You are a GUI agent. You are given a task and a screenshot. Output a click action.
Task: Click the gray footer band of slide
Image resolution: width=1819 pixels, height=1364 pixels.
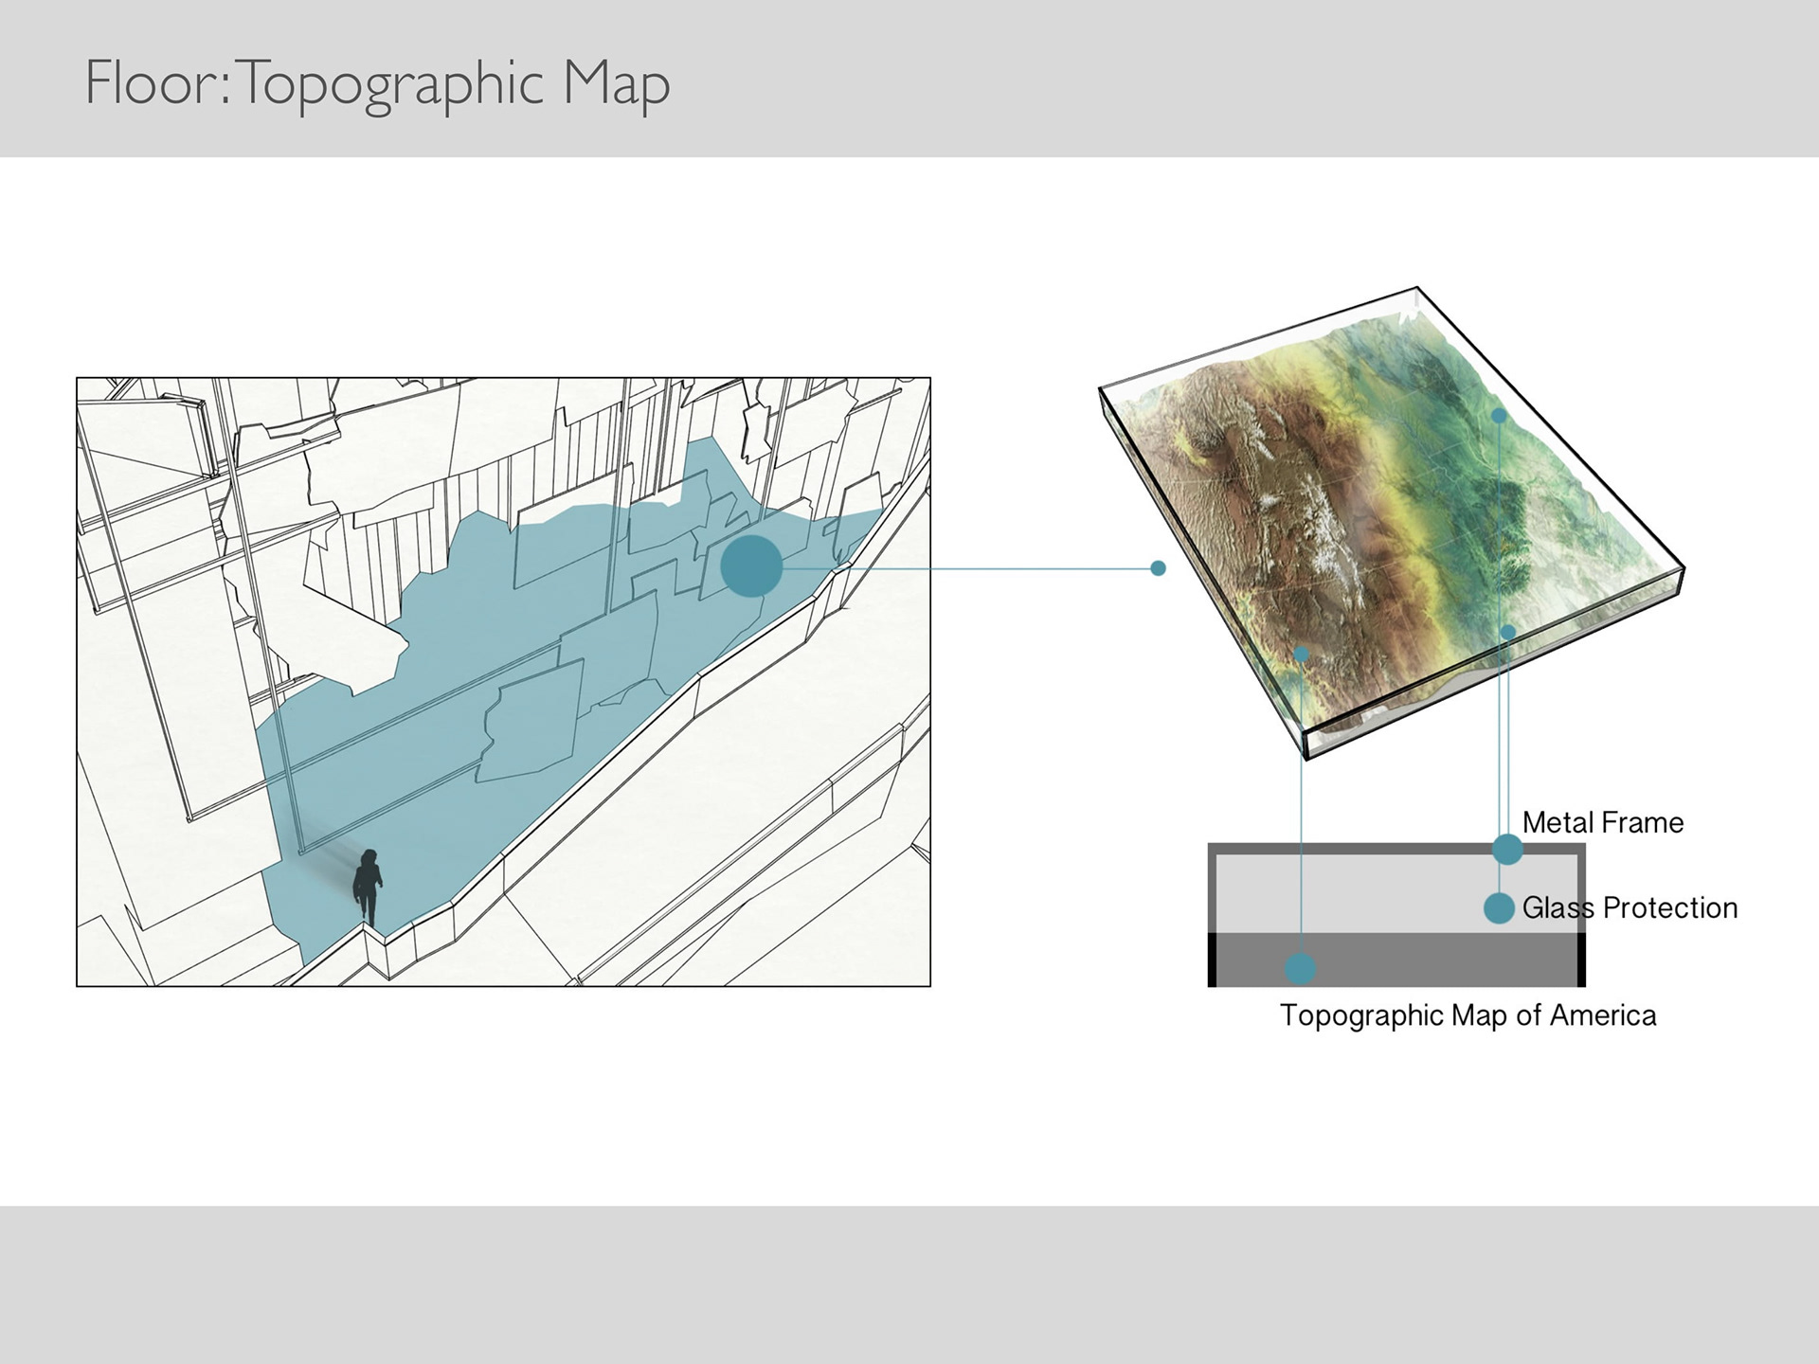pyautogui.click(x=909, y=1283)
